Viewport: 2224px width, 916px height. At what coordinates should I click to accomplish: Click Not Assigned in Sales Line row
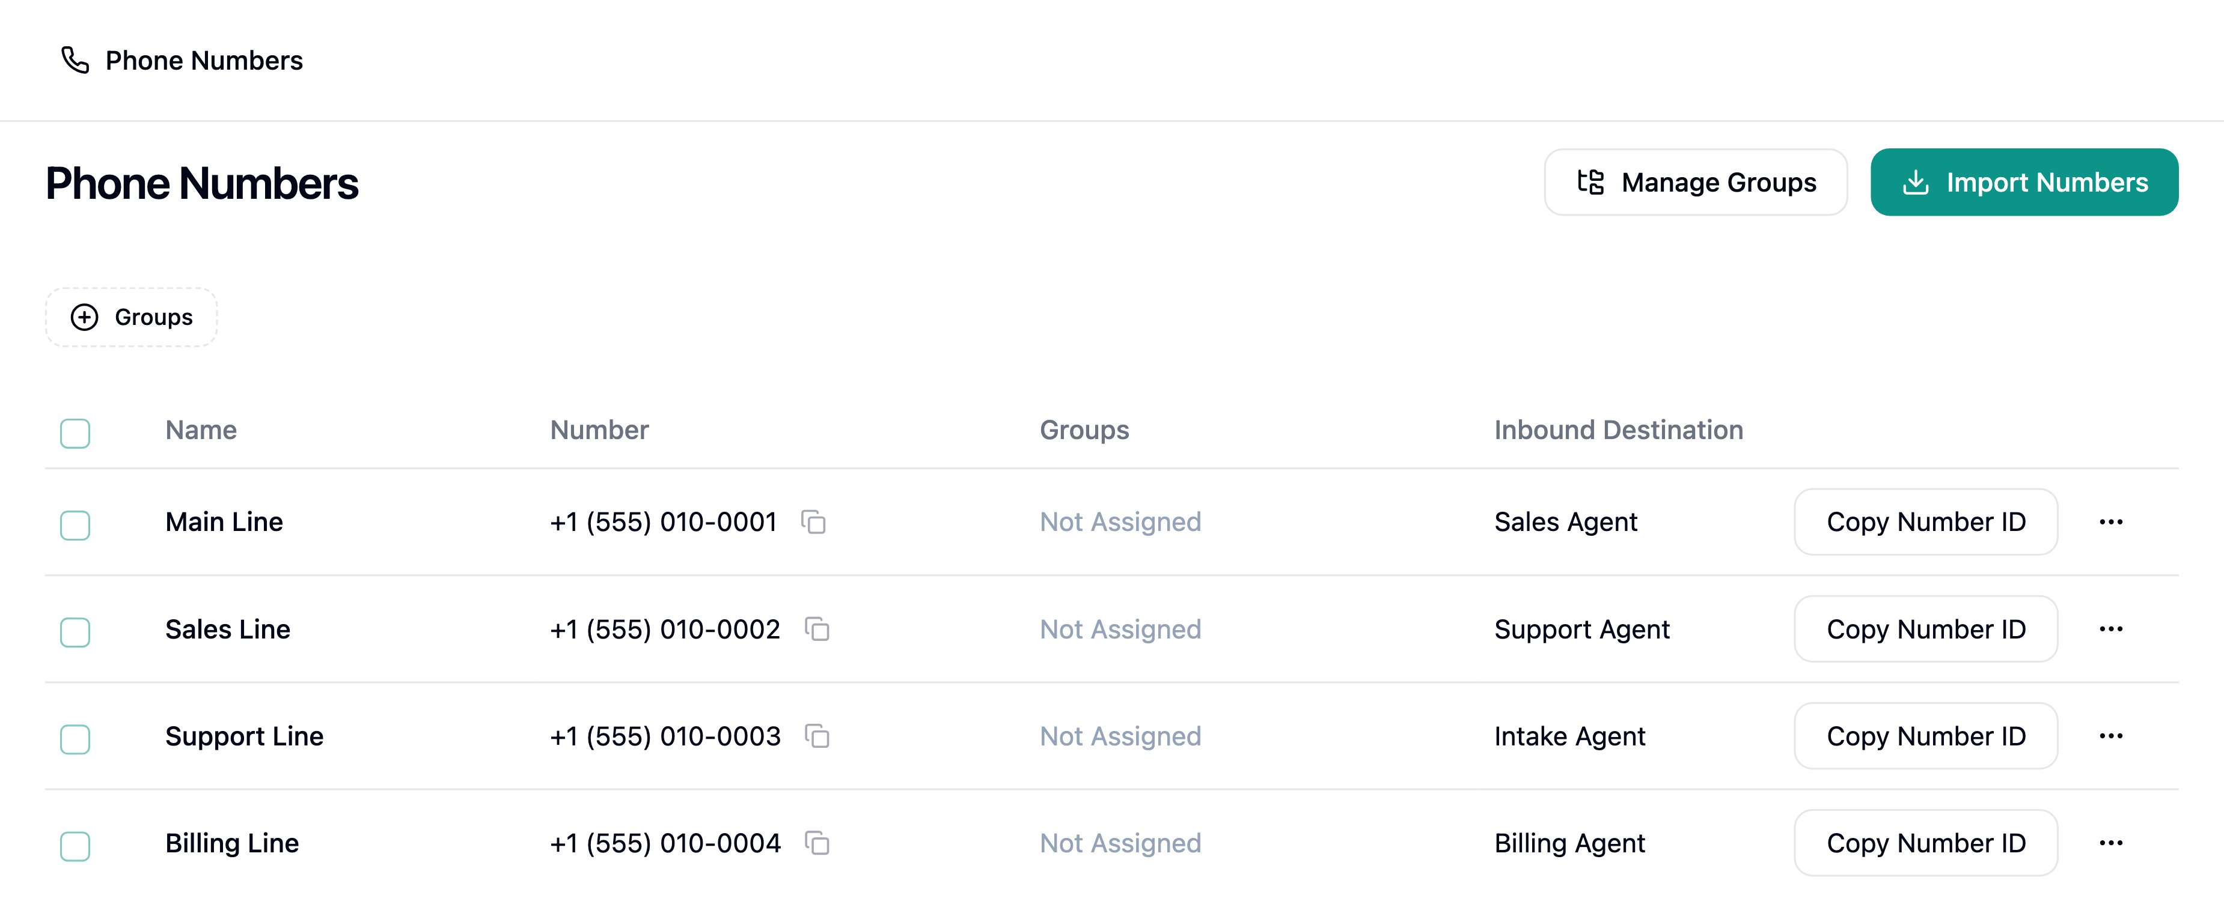click(1120, 629)
